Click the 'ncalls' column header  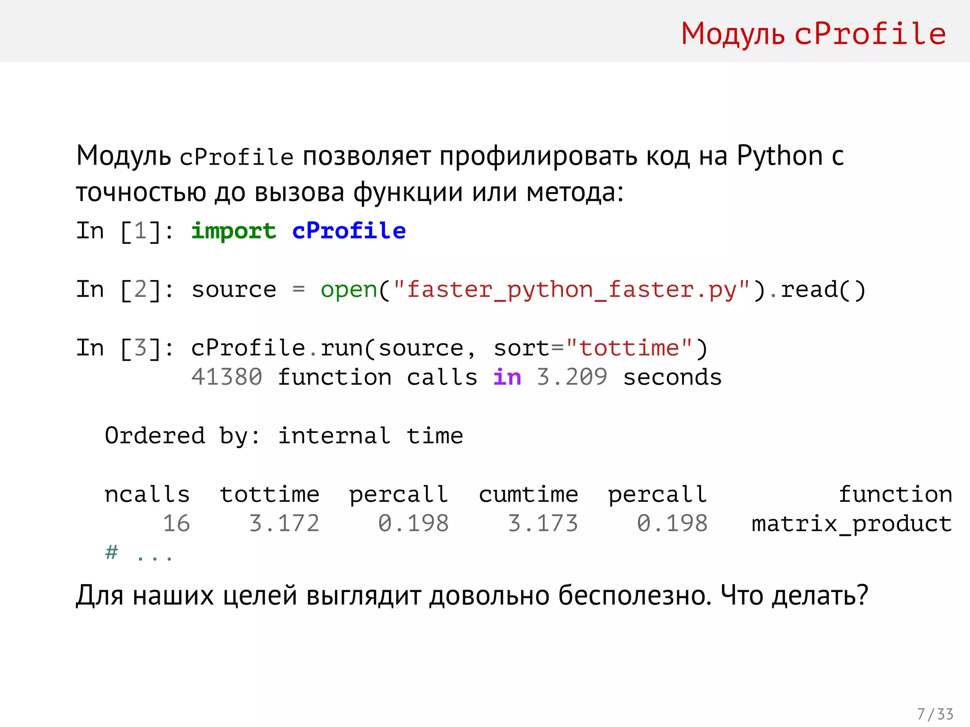(x=147, y=495)
